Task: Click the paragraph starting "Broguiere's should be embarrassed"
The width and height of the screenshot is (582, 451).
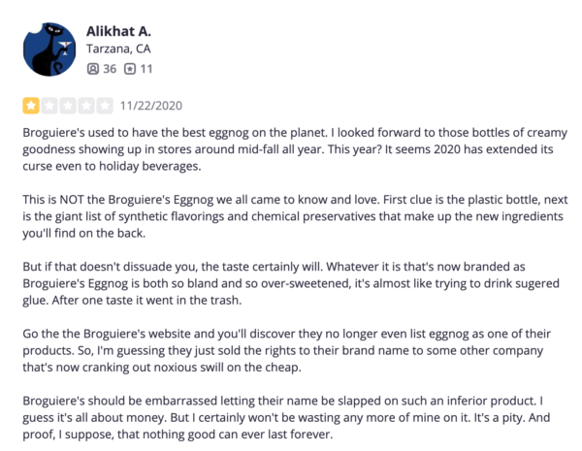Action: 286,418
